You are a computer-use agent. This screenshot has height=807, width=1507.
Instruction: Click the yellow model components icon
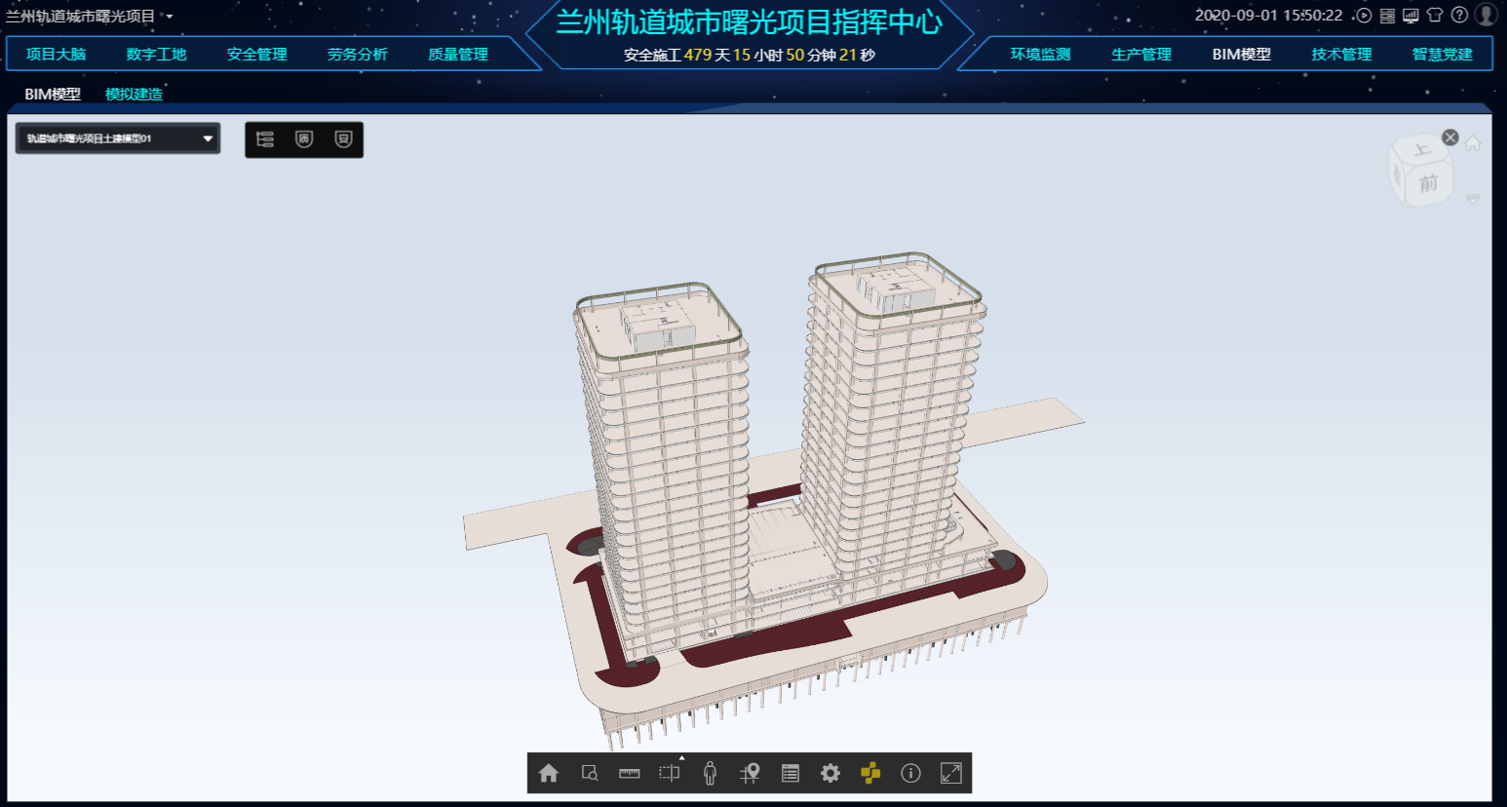(x=870, y=773)
